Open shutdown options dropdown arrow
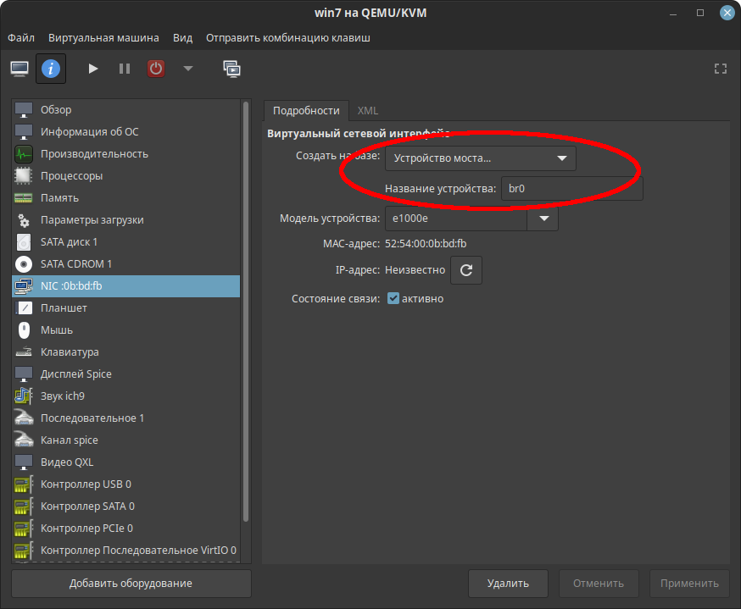The width and height of the screenshot is (741, 609). pyautogui.click(x=188, y=69)
